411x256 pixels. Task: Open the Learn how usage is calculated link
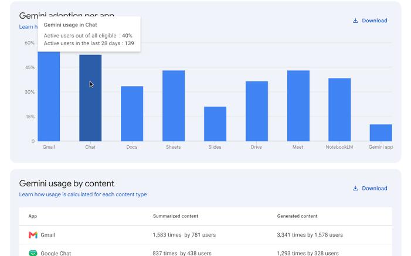(83, 194)
